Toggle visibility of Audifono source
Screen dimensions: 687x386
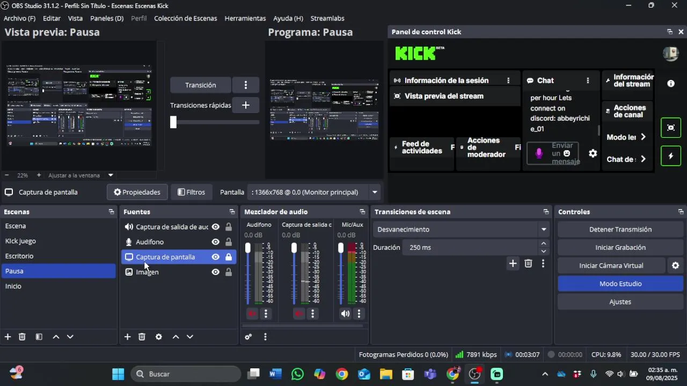pos(215,242)
